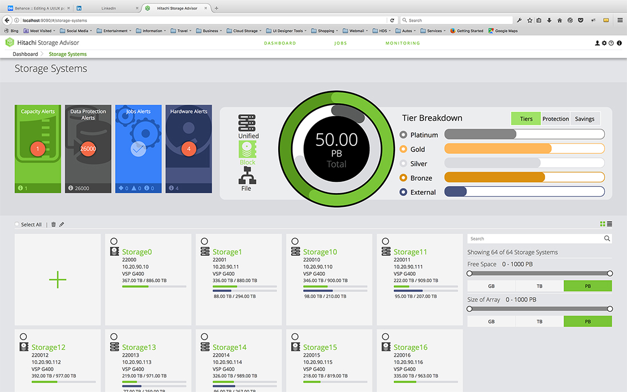Open the info icon in app header

tap(619, 43)
